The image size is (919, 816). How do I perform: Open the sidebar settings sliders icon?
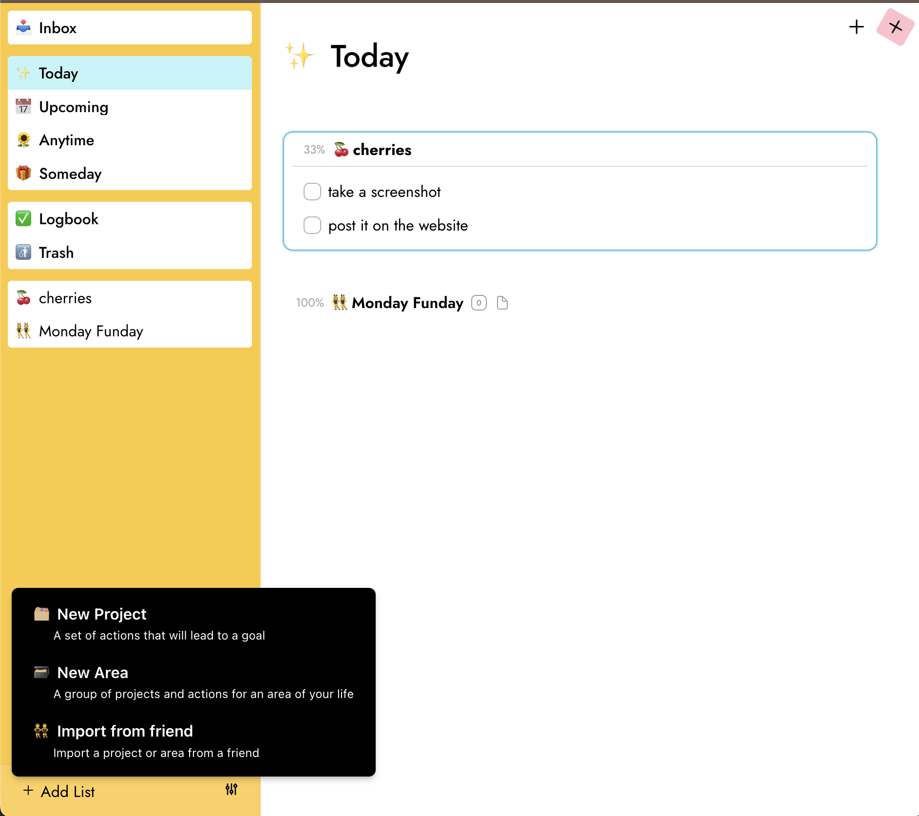pos(231,789)
